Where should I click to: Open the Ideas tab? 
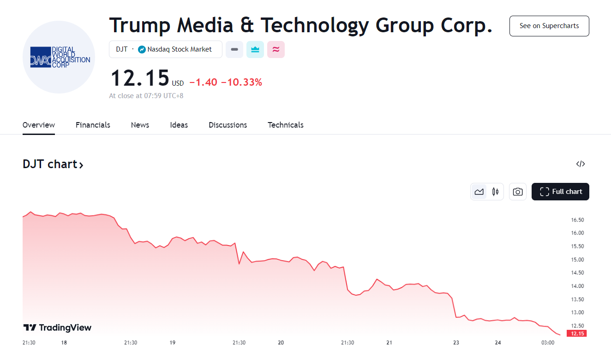point(179,125)
